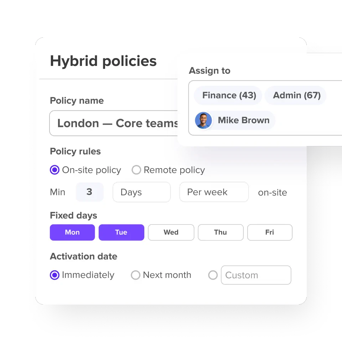Screen dimensions: 342x342
Task: Choose Next month activation option
Action: [135, 275]
